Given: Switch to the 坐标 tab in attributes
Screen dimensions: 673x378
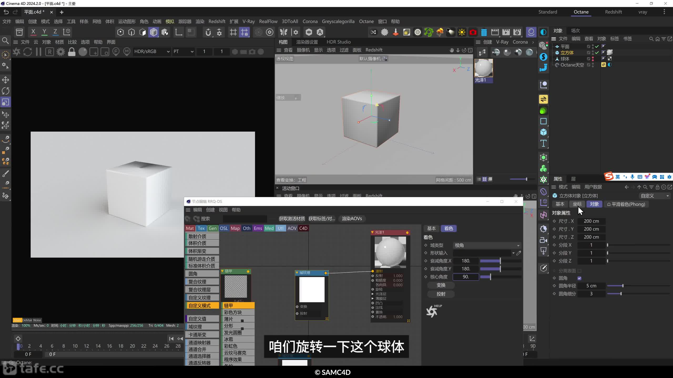Looking at the screenshot, I should coord(577,204).
